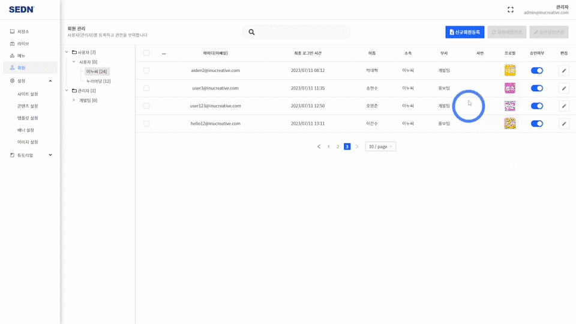The image size is (576, 324).
Task: Go to previous page arrow
Action: coord(319,146)
